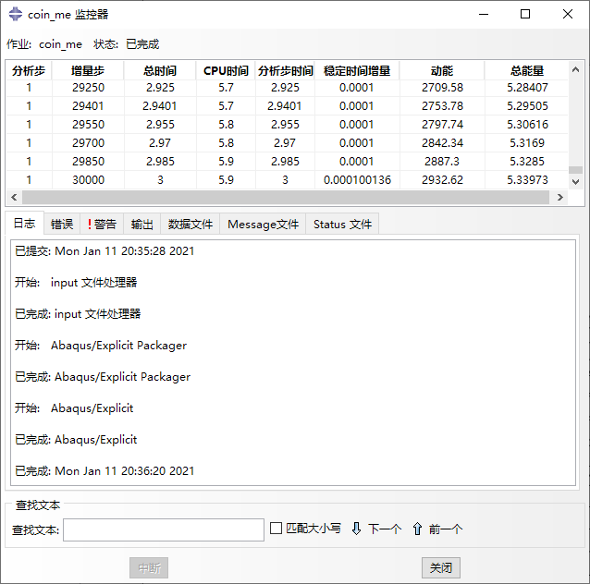Viewport: 590px width, 584px height.
Task: Click the kinetic energy value 2753.78
Action: 442,105
